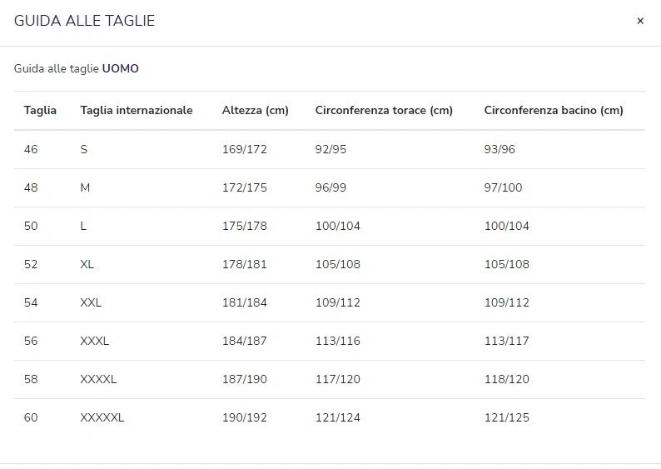Select the M international size cell

pos(85,187)
